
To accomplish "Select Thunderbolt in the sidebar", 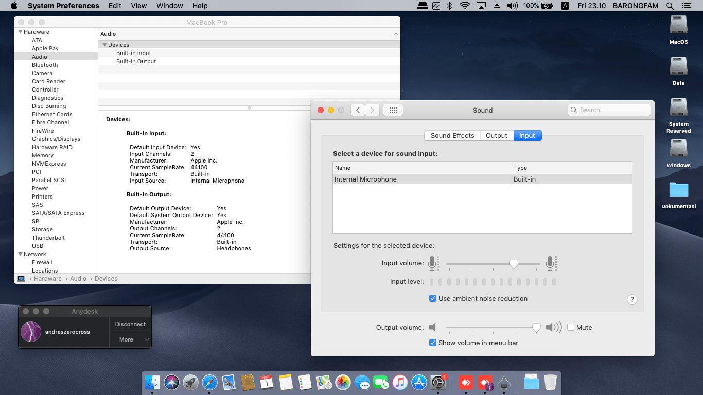I will [x=48, y=238].
